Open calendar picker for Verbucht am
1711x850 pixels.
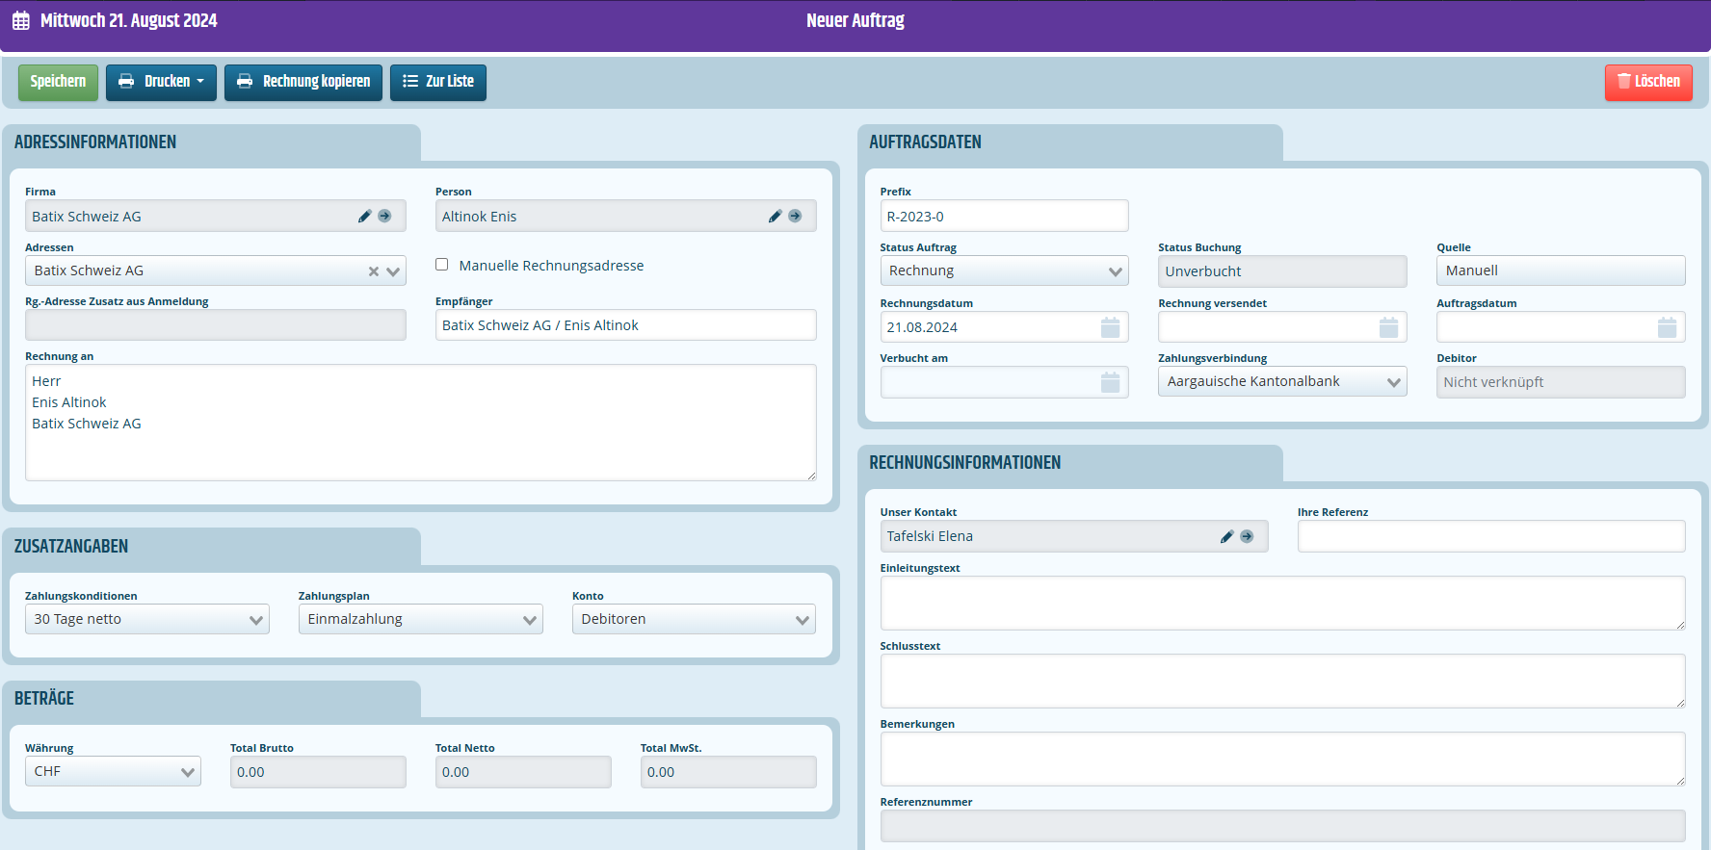1110,382
